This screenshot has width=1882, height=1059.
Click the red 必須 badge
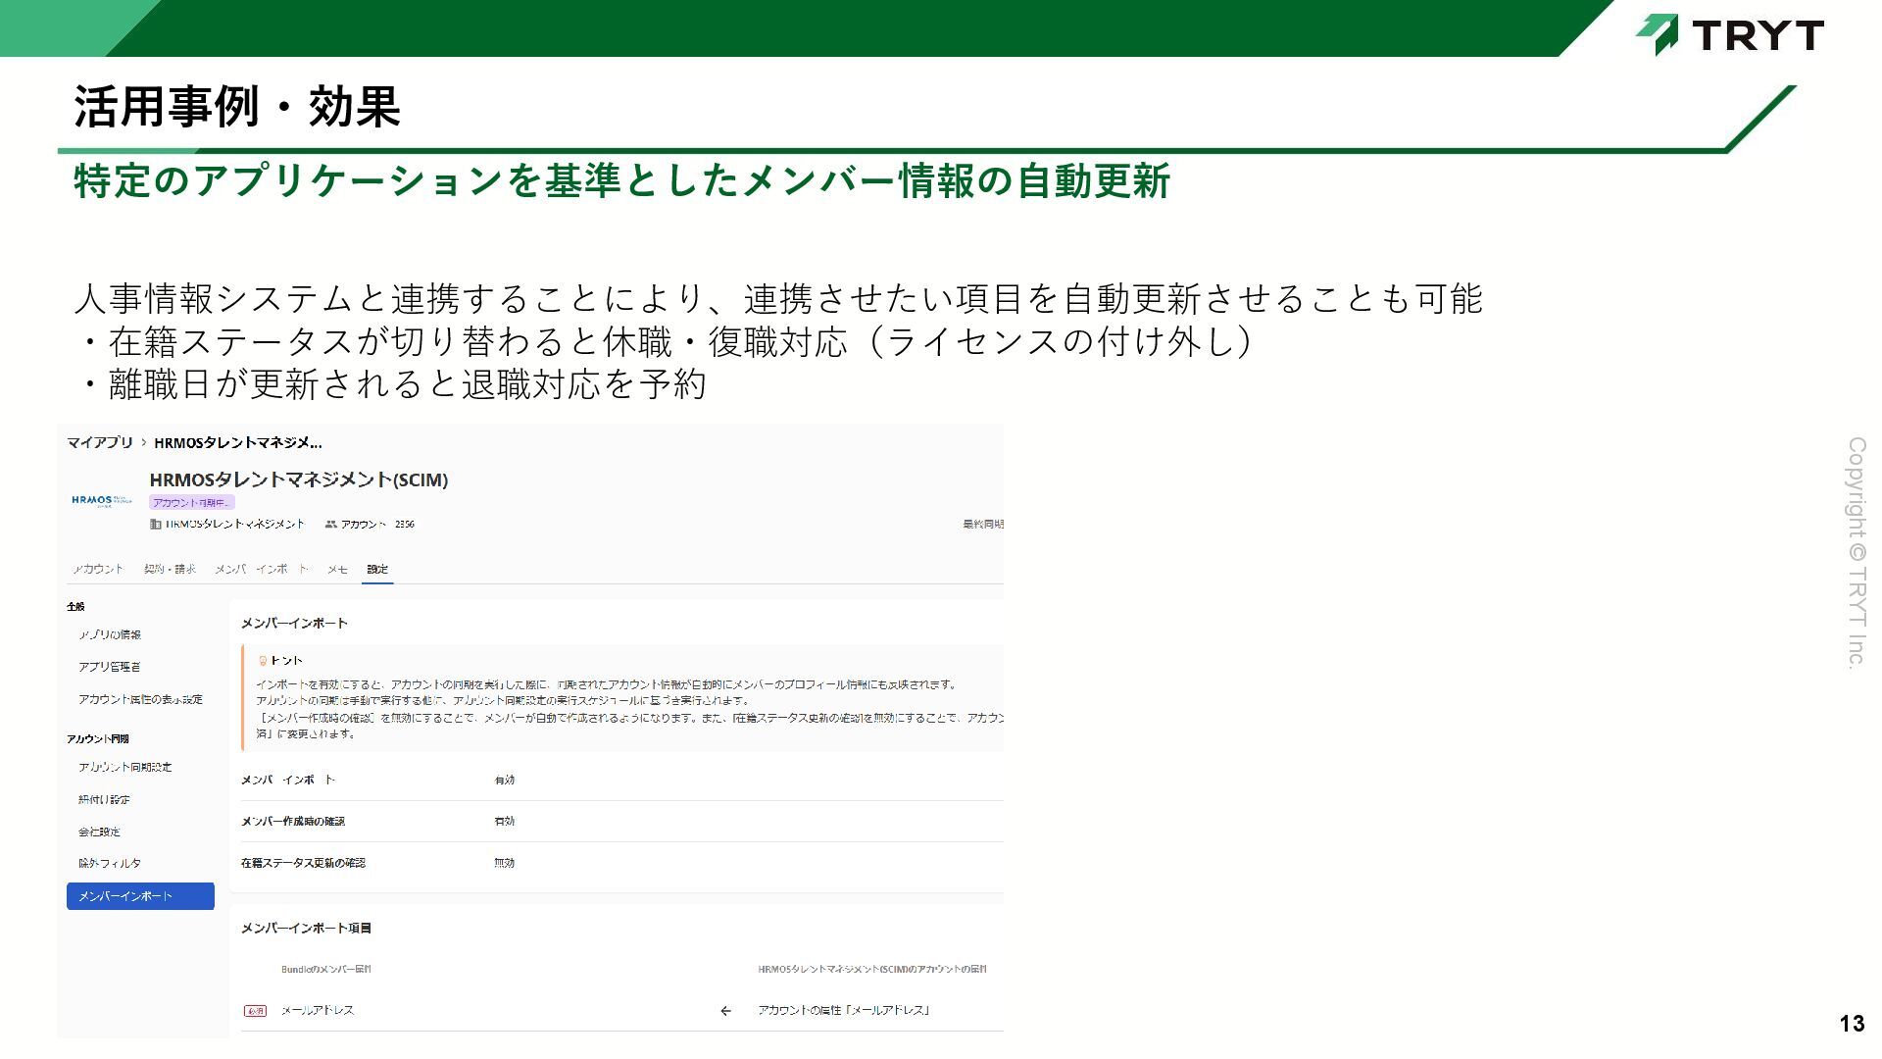pos(255,1011)
